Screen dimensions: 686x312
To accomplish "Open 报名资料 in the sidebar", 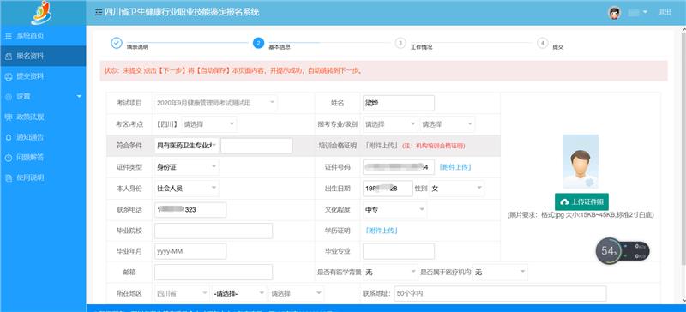I will [x=43, y=56].
